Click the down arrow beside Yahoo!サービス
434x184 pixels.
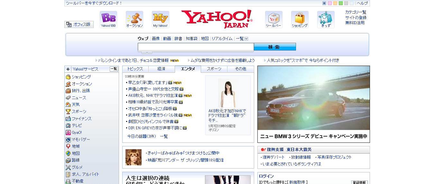(68, 69)
